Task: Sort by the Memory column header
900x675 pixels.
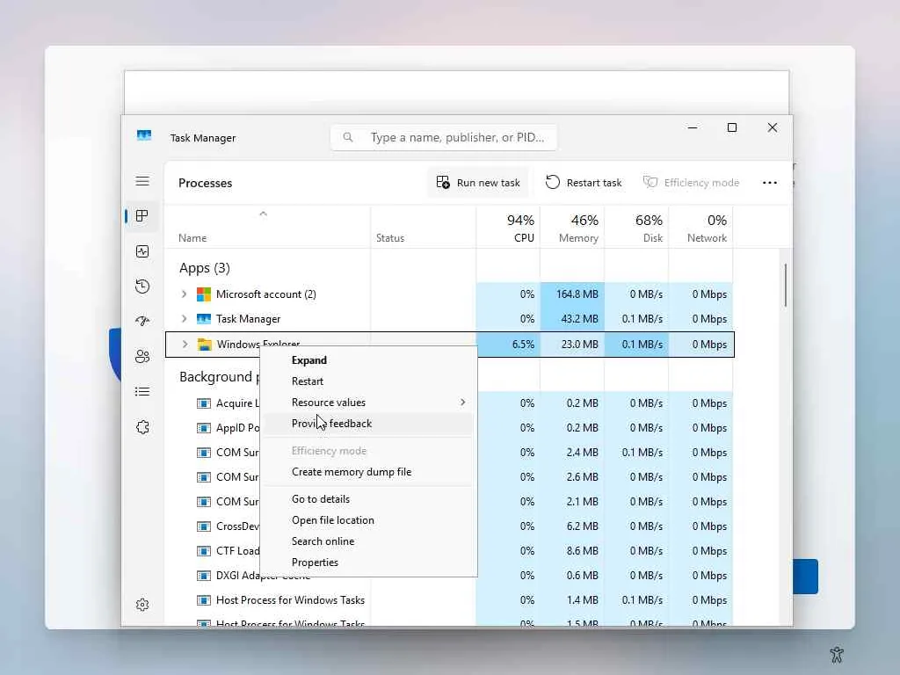Action: [572, 228]
